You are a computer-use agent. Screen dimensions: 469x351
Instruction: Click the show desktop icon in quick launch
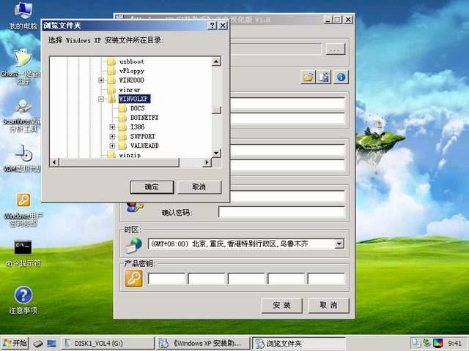pos(51,344)
